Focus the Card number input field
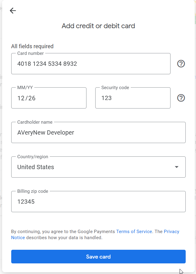Image resolution: width=196 pixels, height=274 pixels. point(90,64)
